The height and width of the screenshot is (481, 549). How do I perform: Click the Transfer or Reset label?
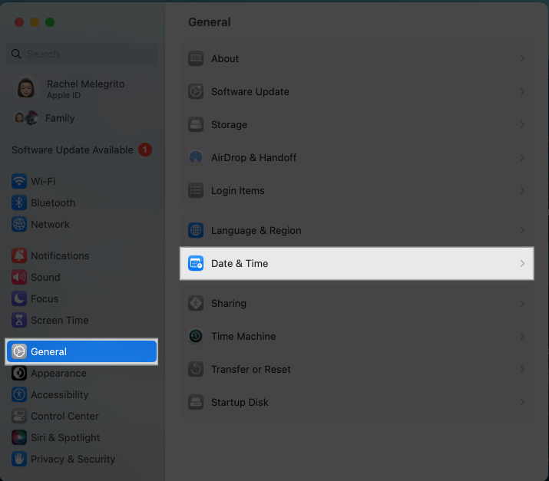coord(251,370)
